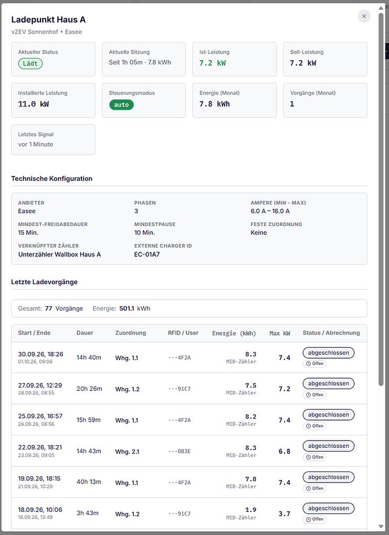Click Feste Zuordnung value 'Keine'
The height and width of the screenshot is (535, 389).
(258, 233)
